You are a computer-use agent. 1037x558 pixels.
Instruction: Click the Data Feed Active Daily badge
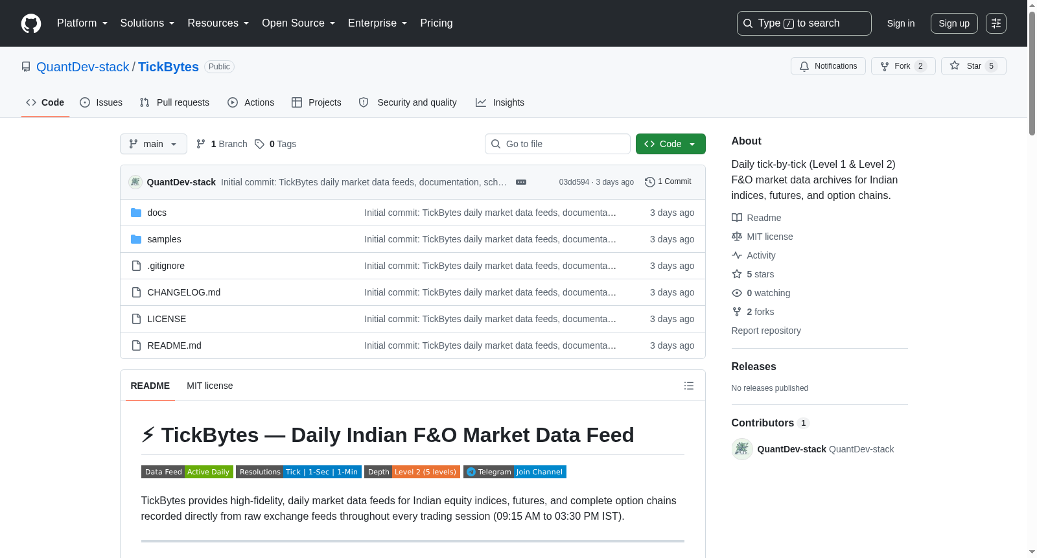click(187, 472)
